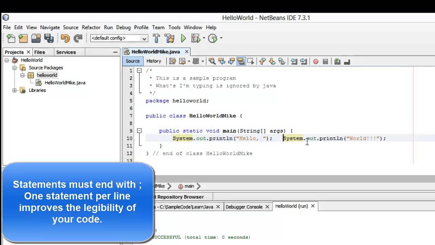Screen dimensions: 435x245
Task: Click Find Previous Occurrence icon
Action: (x=222, y=61)
